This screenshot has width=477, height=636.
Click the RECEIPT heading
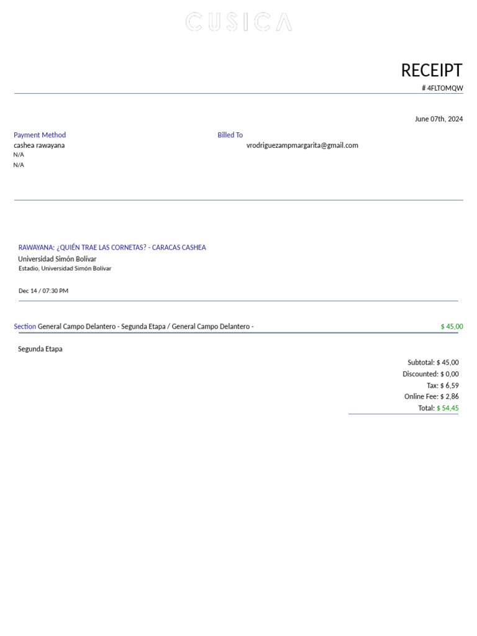432,70
